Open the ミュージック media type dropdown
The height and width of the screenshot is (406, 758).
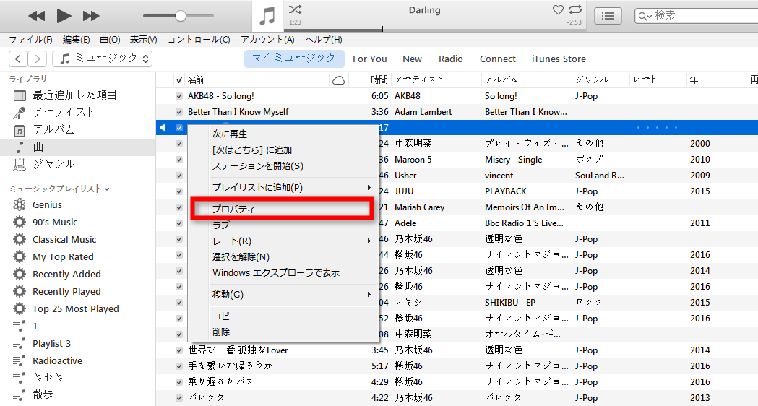point(103,59)
